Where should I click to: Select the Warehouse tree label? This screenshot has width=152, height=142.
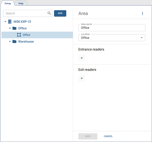coord(26,41)
